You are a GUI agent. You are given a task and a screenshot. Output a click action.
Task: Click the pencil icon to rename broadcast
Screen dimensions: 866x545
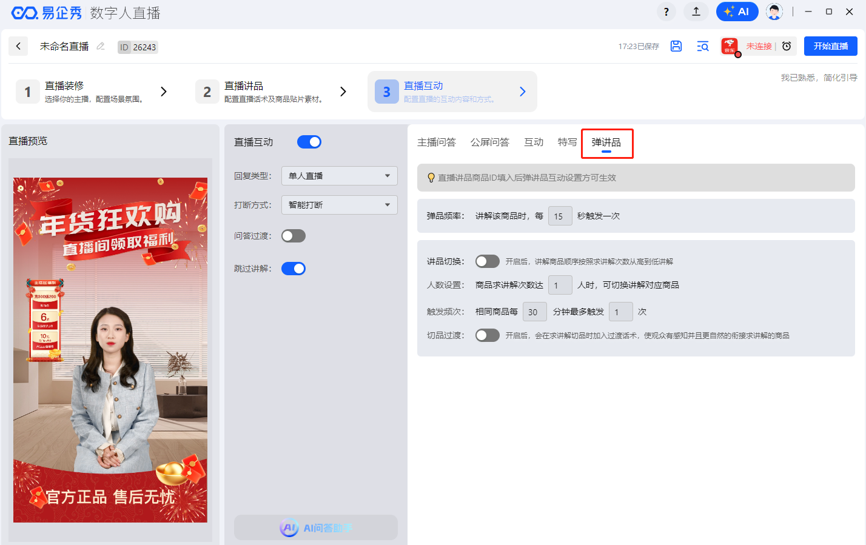pos(101,46)
